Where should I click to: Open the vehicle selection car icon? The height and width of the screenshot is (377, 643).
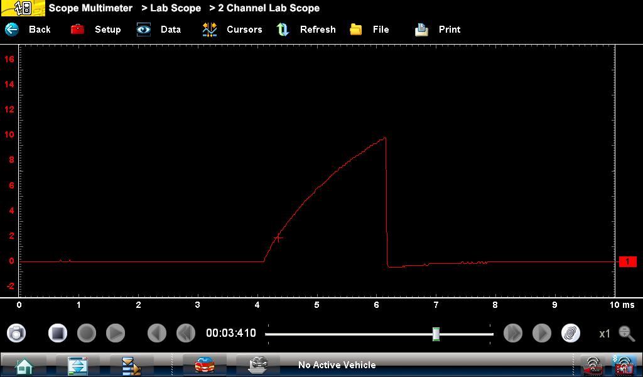204,365
